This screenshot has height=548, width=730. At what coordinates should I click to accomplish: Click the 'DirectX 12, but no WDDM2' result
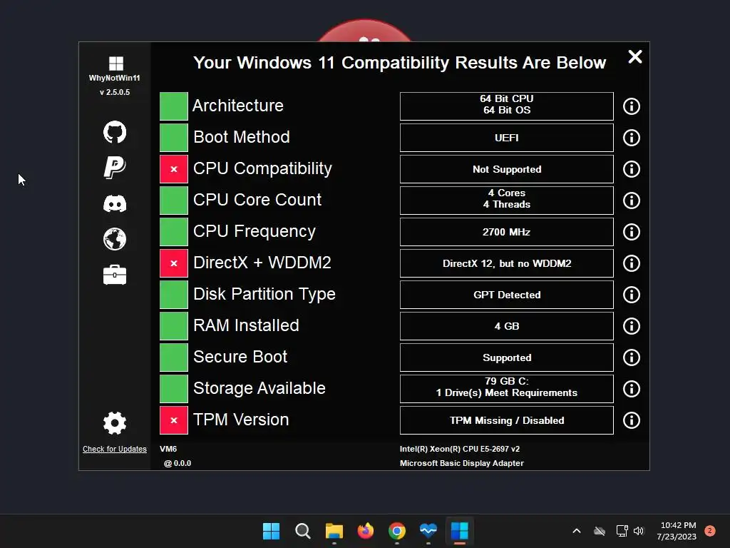(x=507, y=263)
